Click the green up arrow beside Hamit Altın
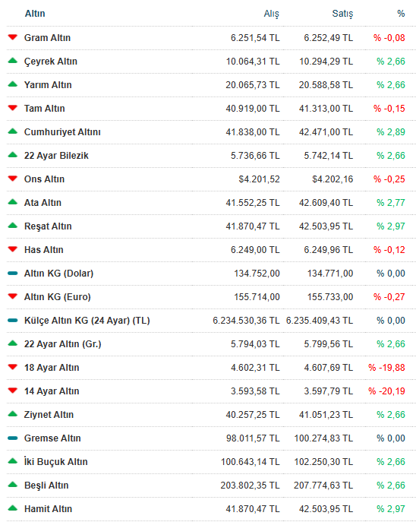Screen dimensions: 416x522 pyautogui.click(x=13, y=508)
